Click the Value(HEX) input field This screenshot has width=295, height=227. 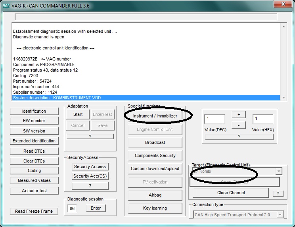[x=263, y=119]
